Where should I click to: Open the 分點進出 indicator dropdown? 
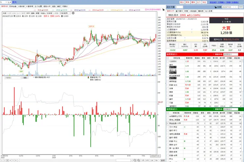pos(13,78)
